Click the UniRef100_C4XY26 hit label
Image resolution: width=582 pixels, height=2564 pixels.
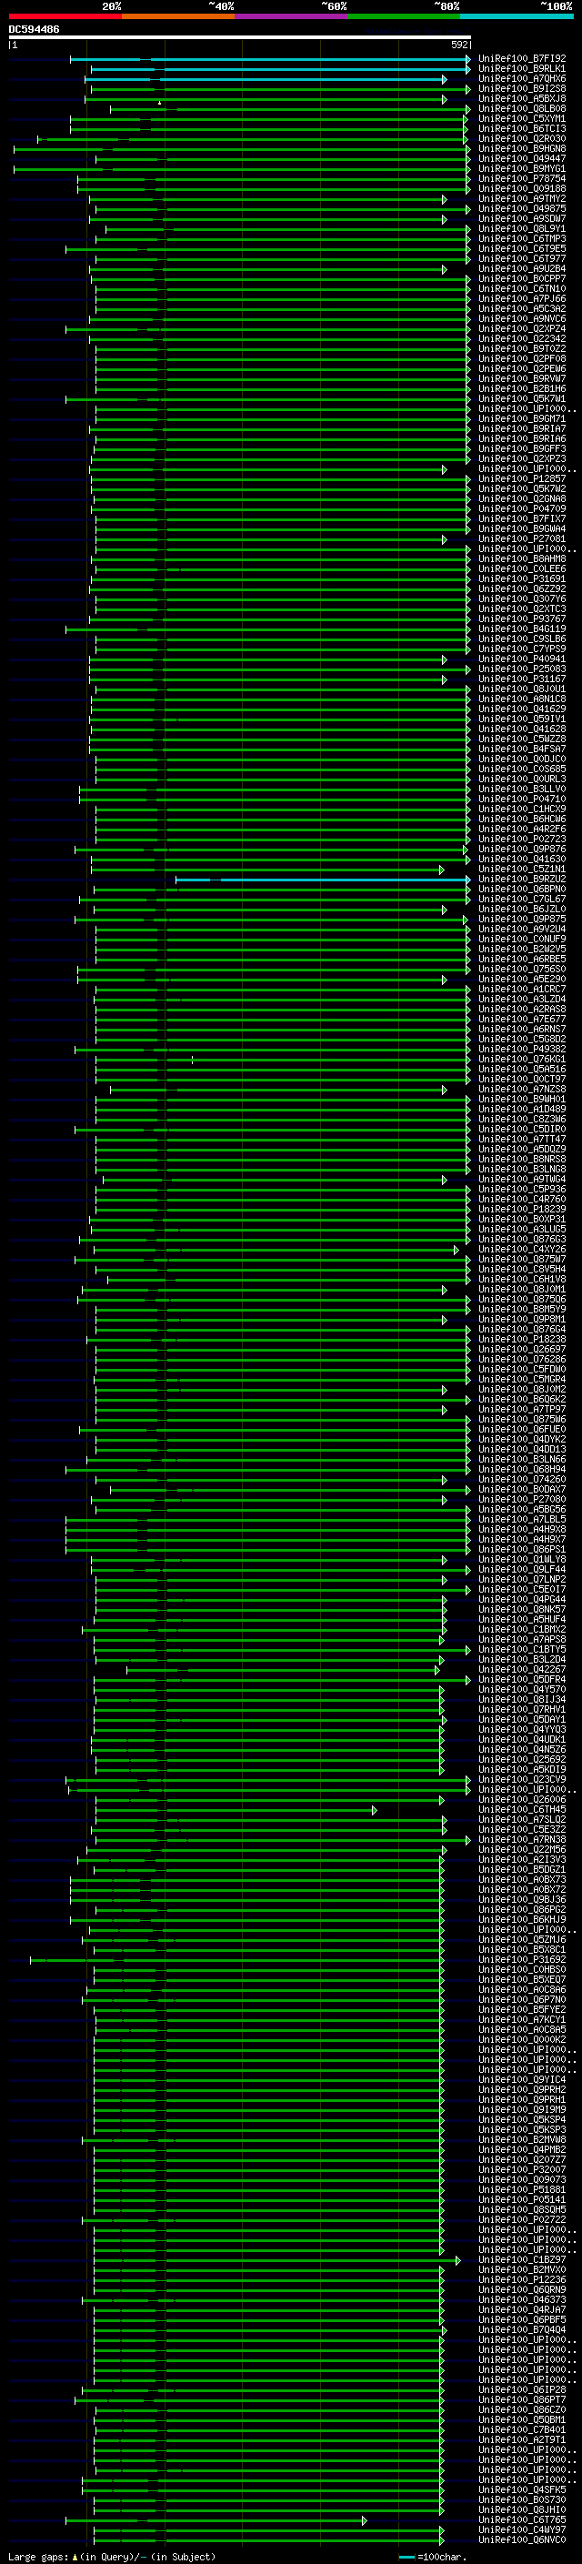click(x=522, y=1249)
